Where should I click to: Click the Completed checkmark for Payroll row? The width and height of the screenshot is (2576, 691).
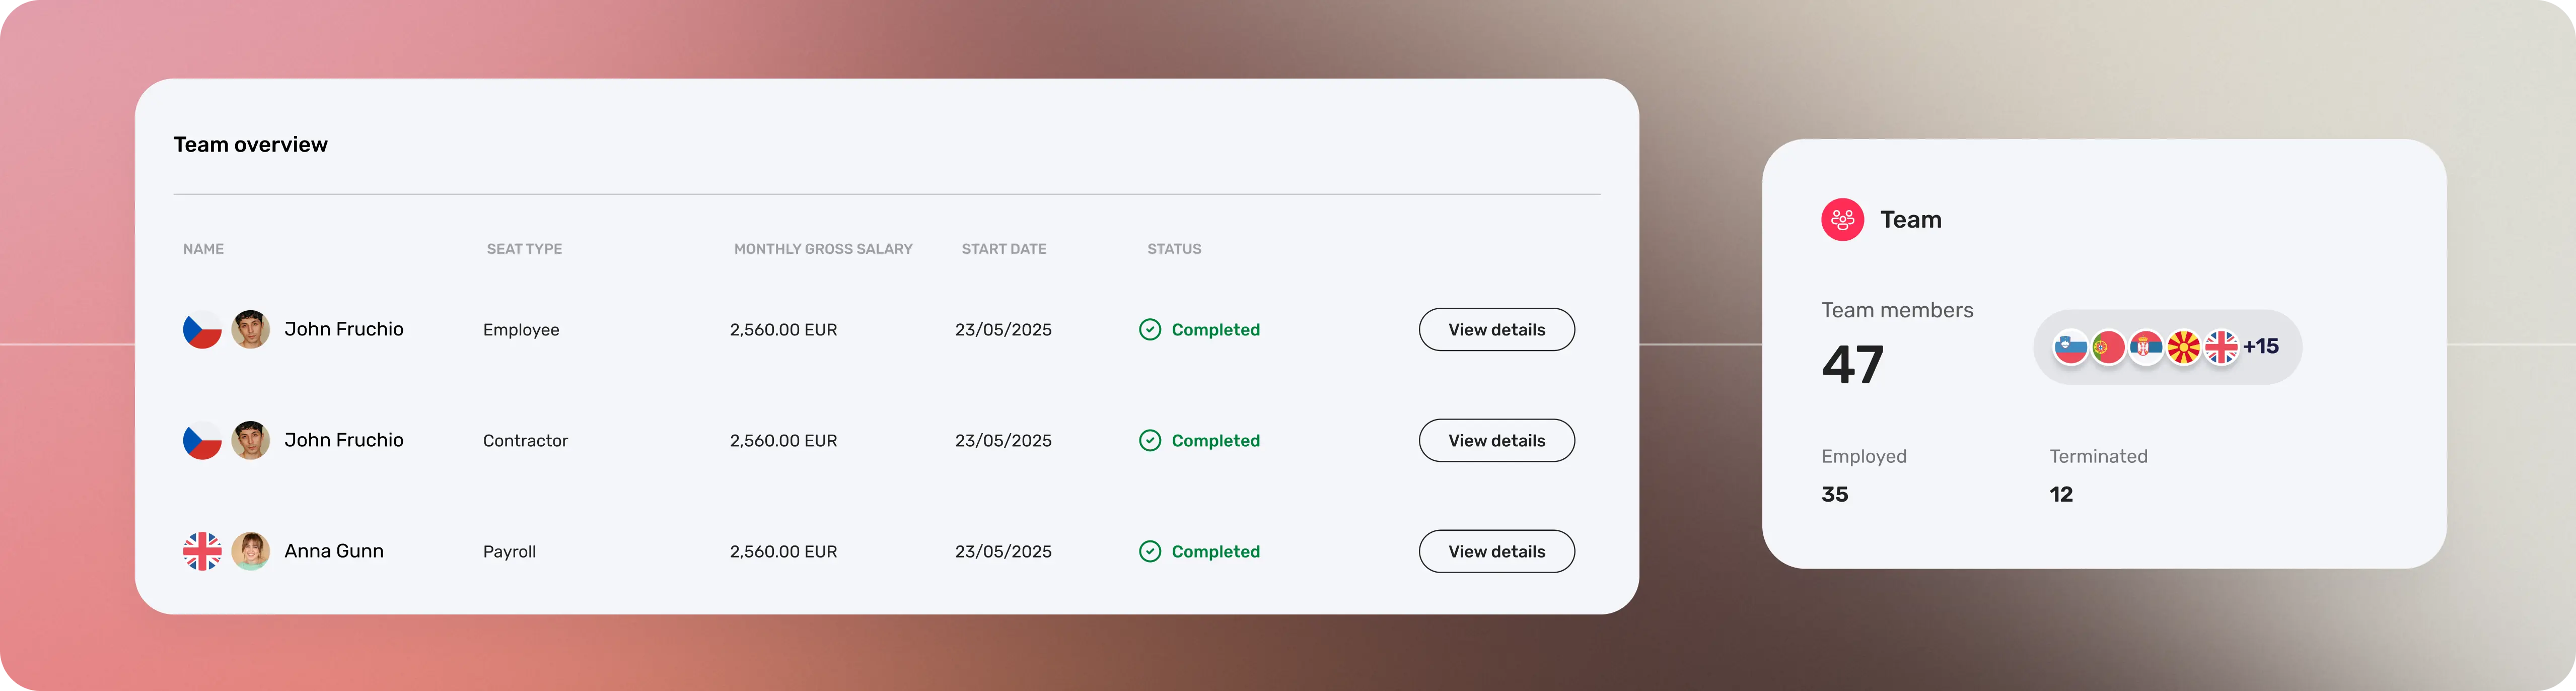pos(1150,551)
